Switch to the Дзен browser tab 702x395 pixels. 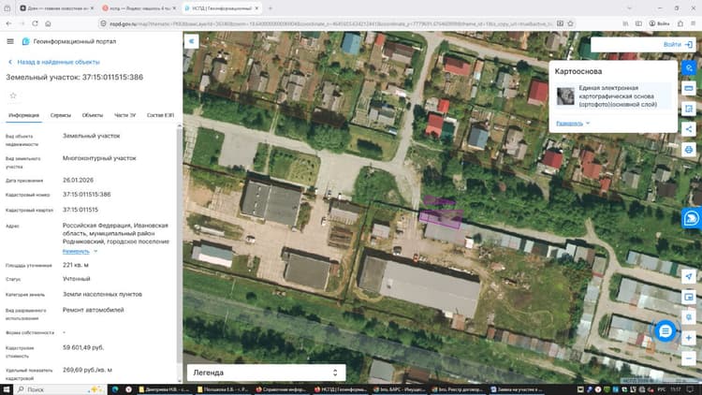pos(57,8)
